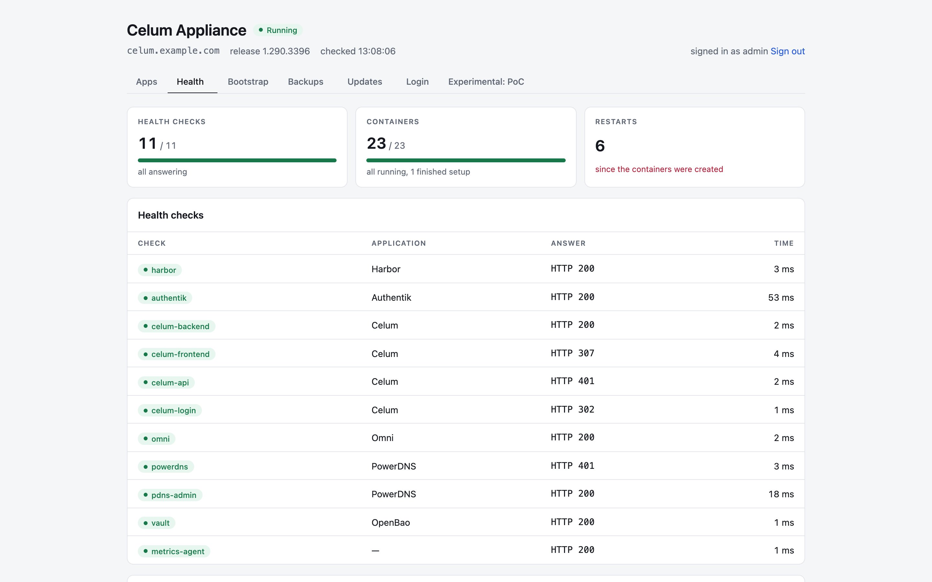Click the celum-backend check badge
Image resolution: width=932 pixels, height=582 pixels.
pyautogui.click(x=176, y=327)
